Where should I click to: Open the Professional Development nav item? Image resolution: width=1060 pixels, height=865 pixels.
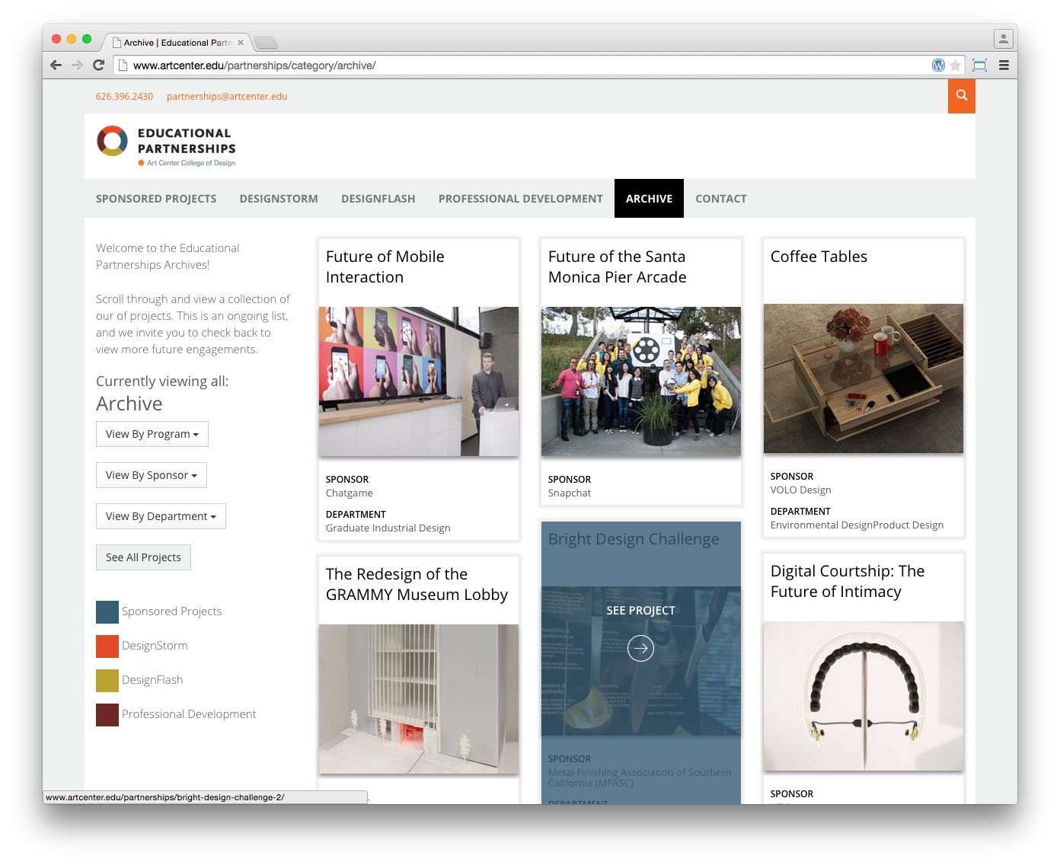[x=521, y=199]
